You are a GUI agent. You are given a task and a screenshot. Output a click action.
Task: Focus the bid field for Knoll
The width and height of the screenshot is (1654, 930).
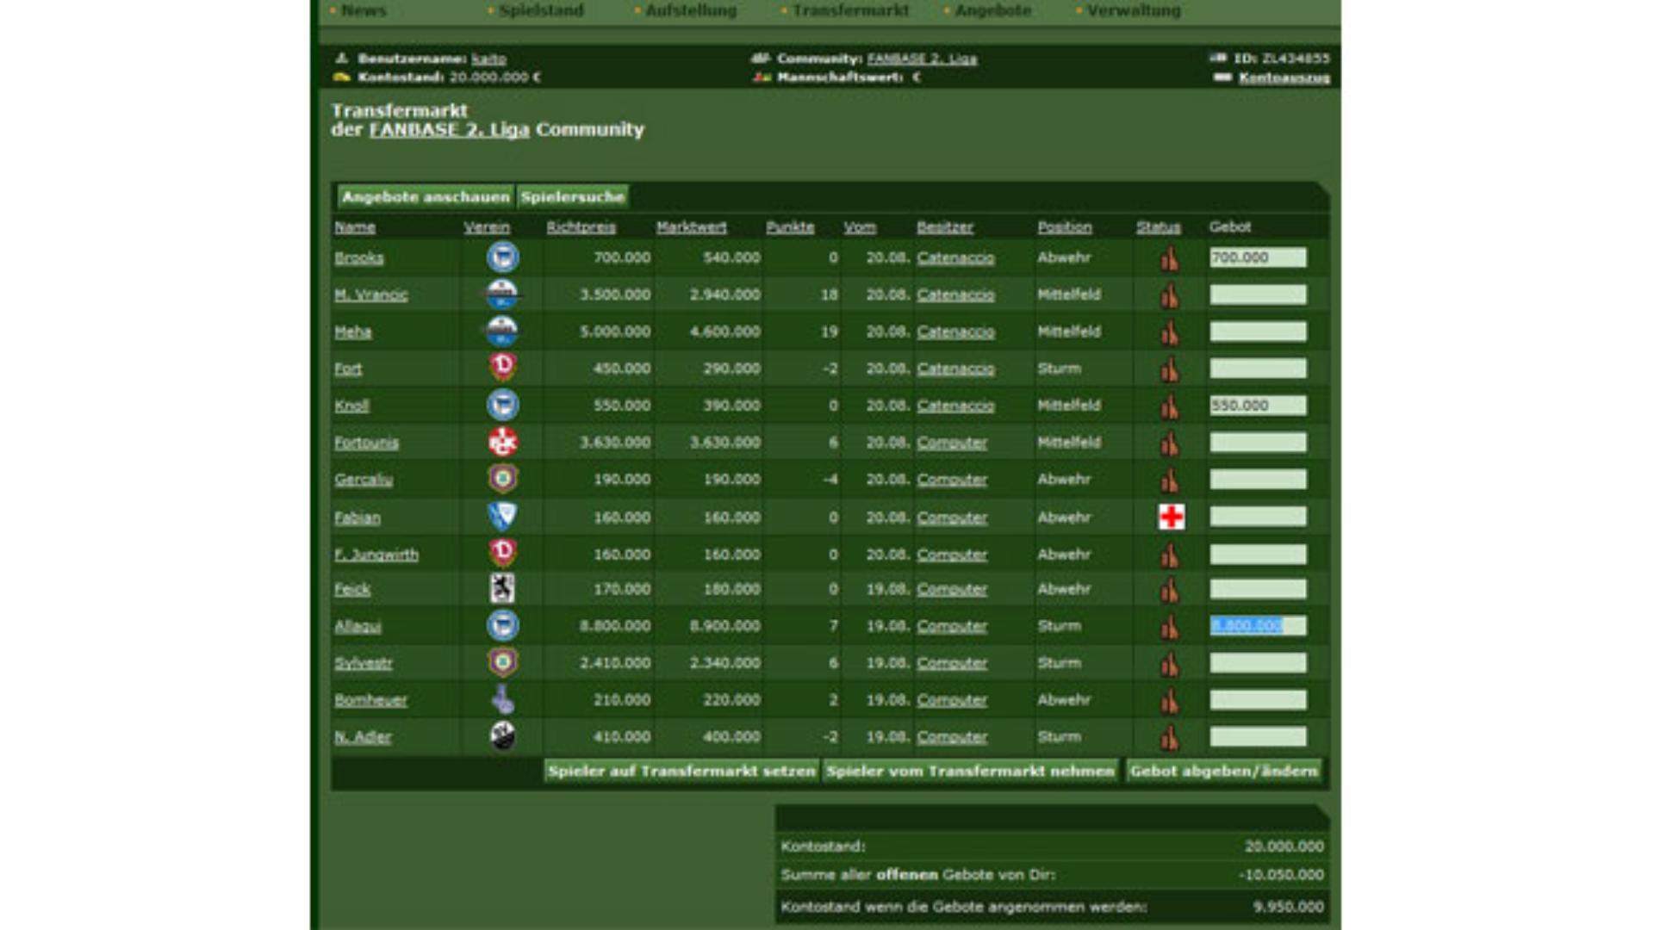point(1258,405)
